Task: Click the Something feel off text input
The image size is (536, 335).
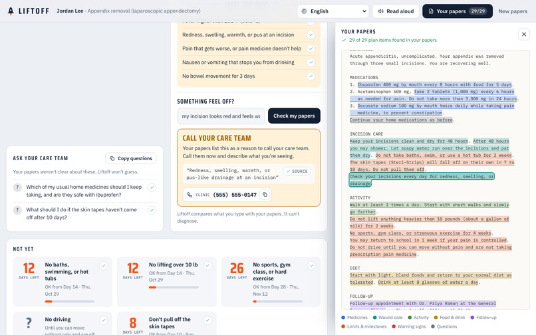Action: [x=221, y=116]
